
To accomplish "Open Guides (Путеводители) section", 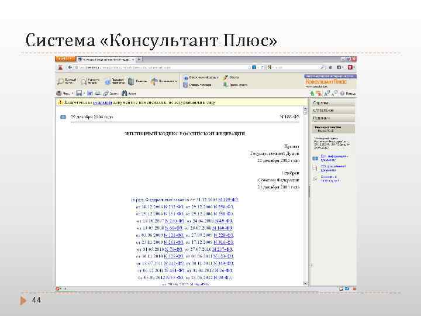I will 163,81.
